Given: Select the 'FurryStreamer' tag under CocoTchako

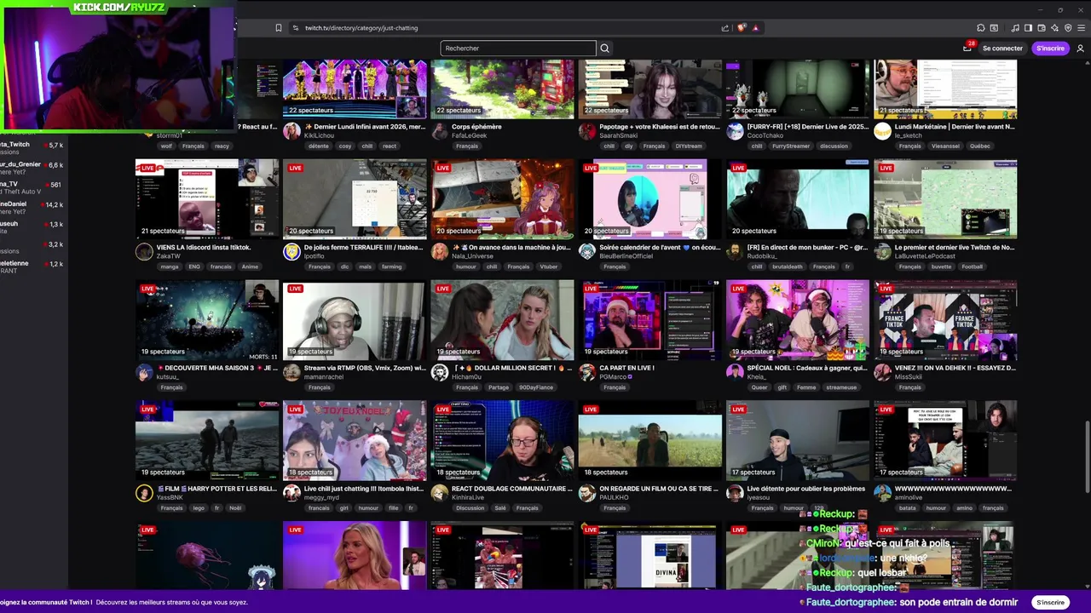Looking at the screenshot, I should click(x=792, y=146).
